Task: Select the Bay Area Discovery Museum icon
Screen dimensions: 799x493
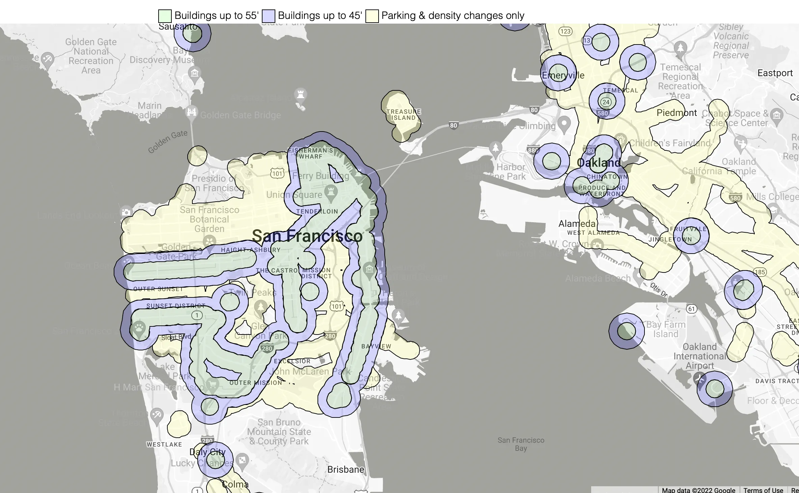Action: click(194, 73)
